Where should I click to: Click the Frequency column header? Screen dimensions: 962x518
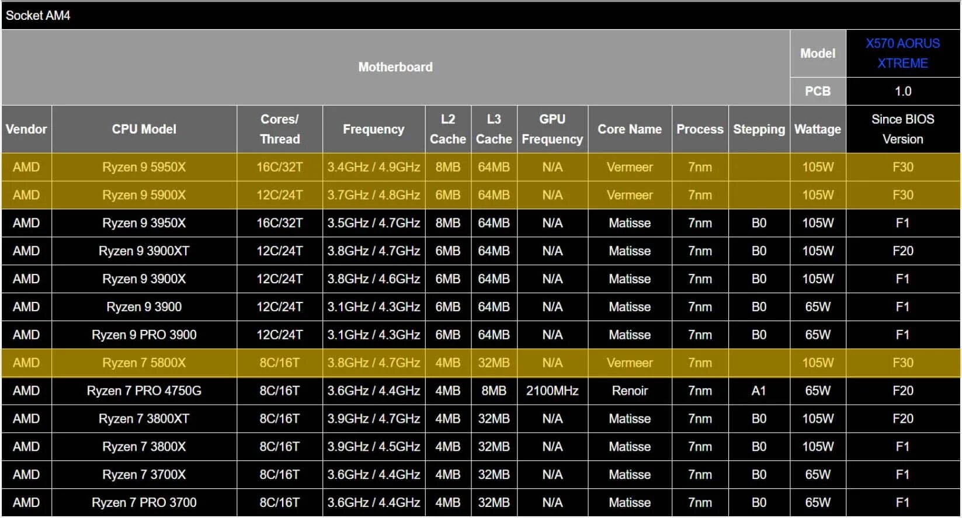374,129
